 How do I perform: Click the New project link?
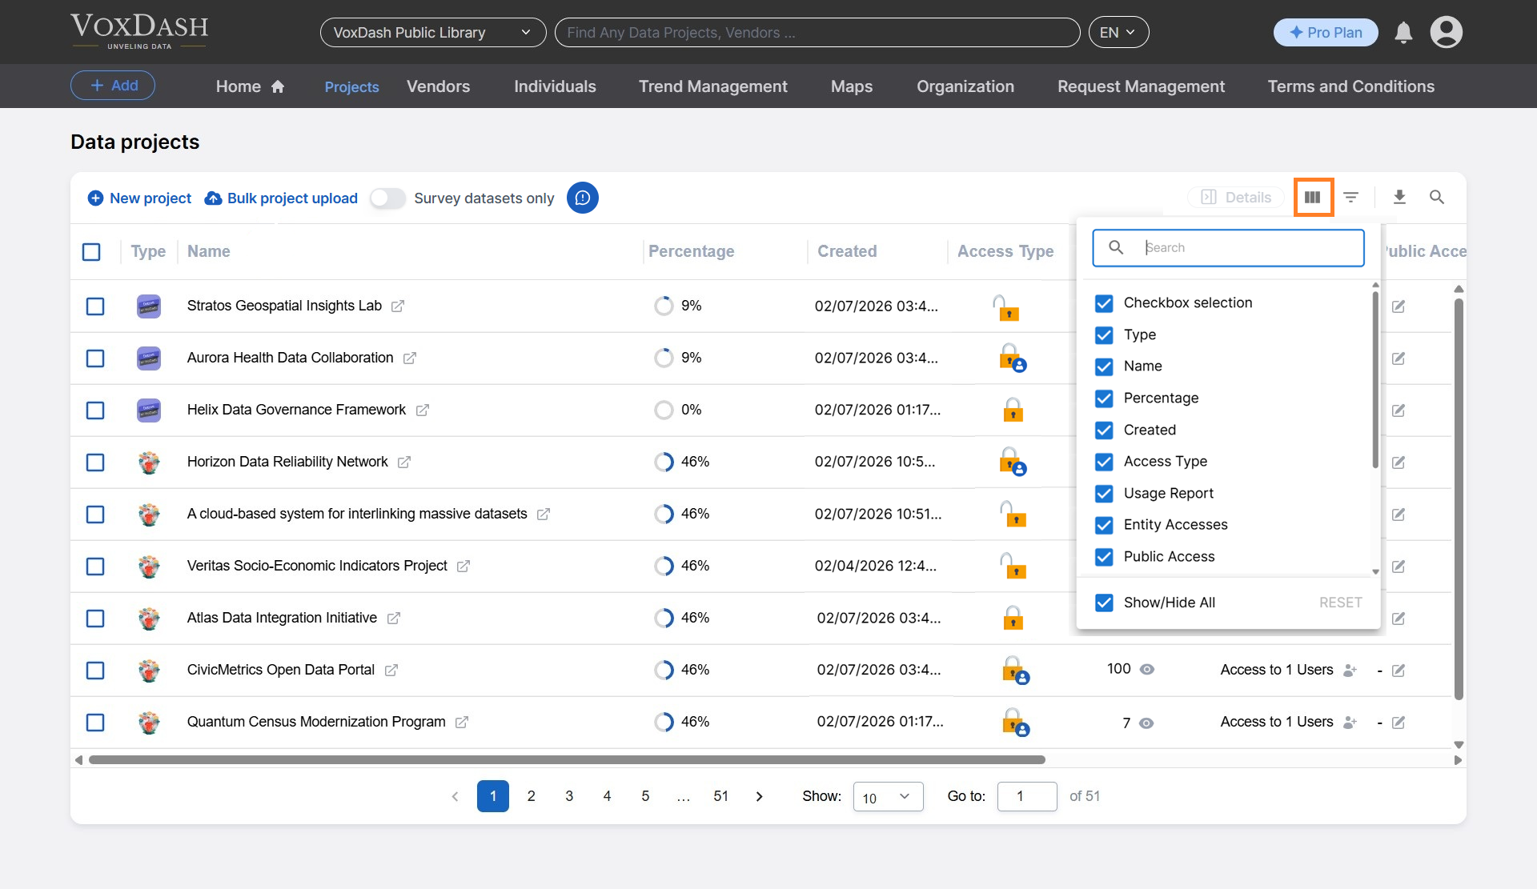pyautogui.click(x=149, y=198)
